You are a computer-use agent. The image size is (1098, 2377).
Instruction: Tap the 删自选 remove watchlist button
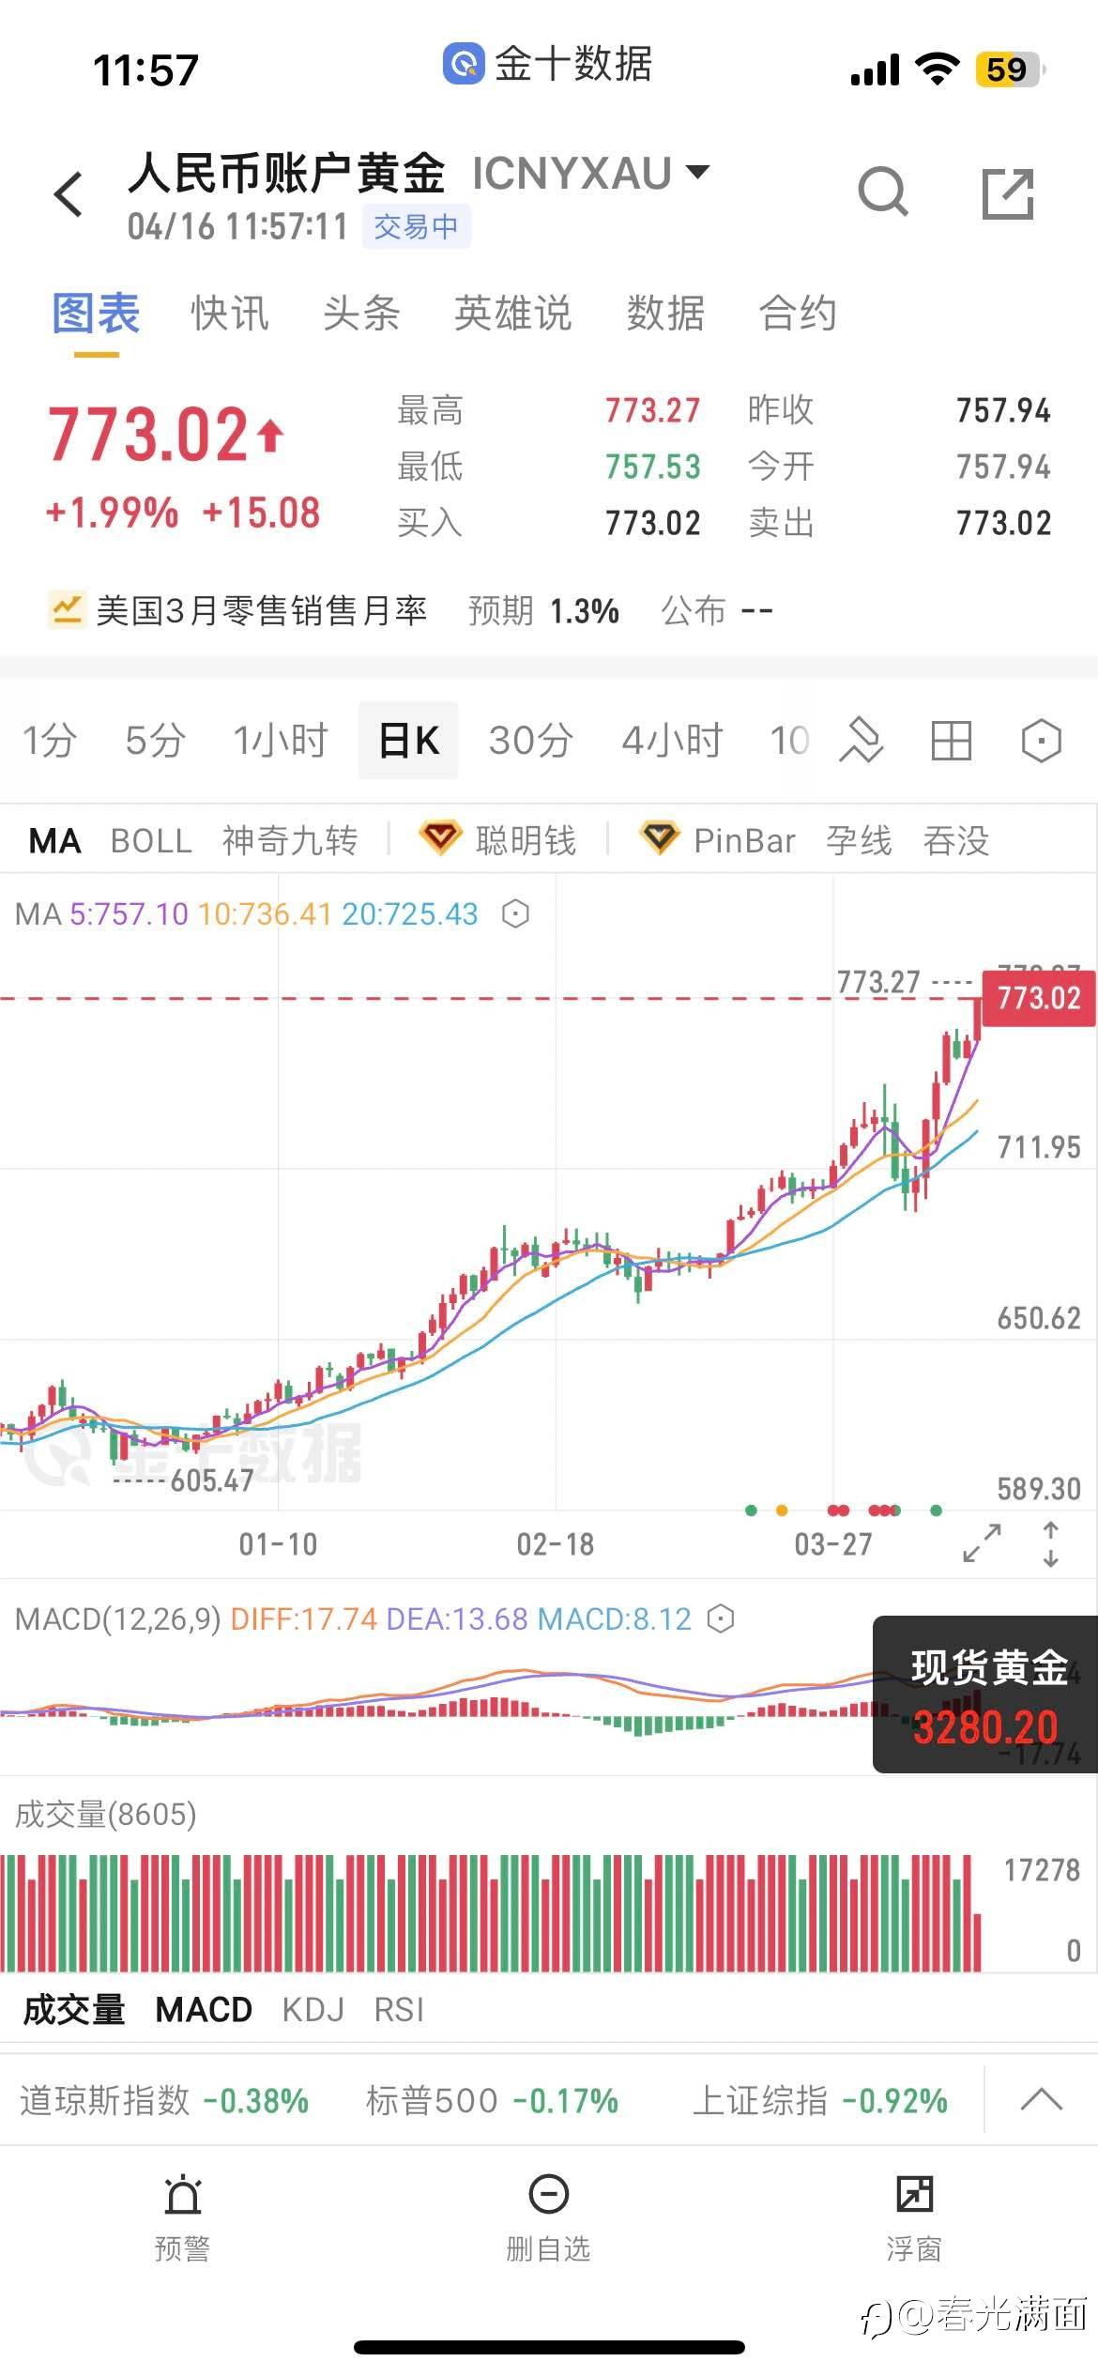coord(548,2219)
